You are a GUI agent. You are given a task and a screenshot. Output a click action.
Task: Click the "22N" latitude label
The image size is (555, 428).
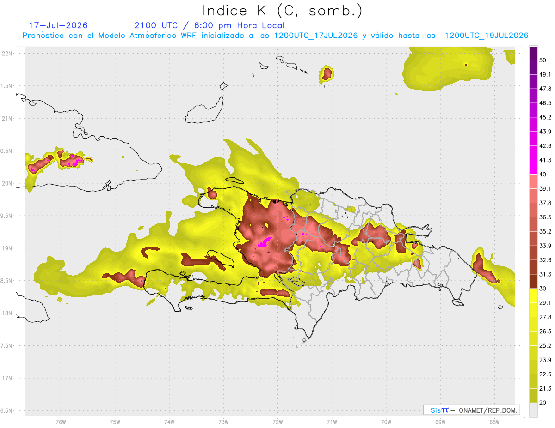[7, 53]
